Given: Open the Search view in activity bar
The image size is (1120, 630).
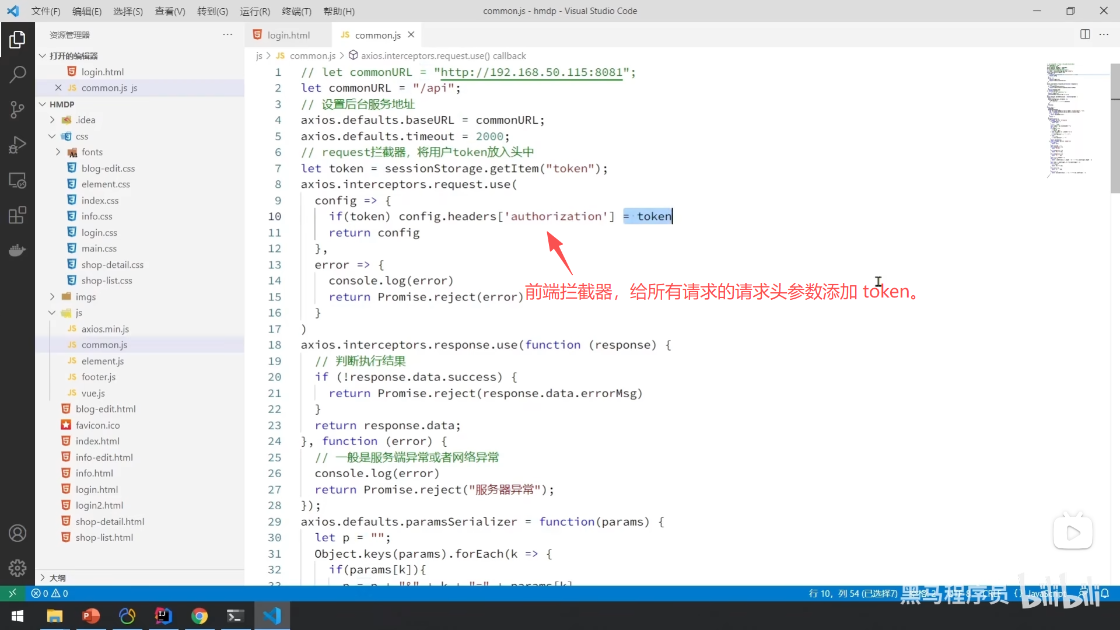Looking at the screenshot, I should pos(17,74).
